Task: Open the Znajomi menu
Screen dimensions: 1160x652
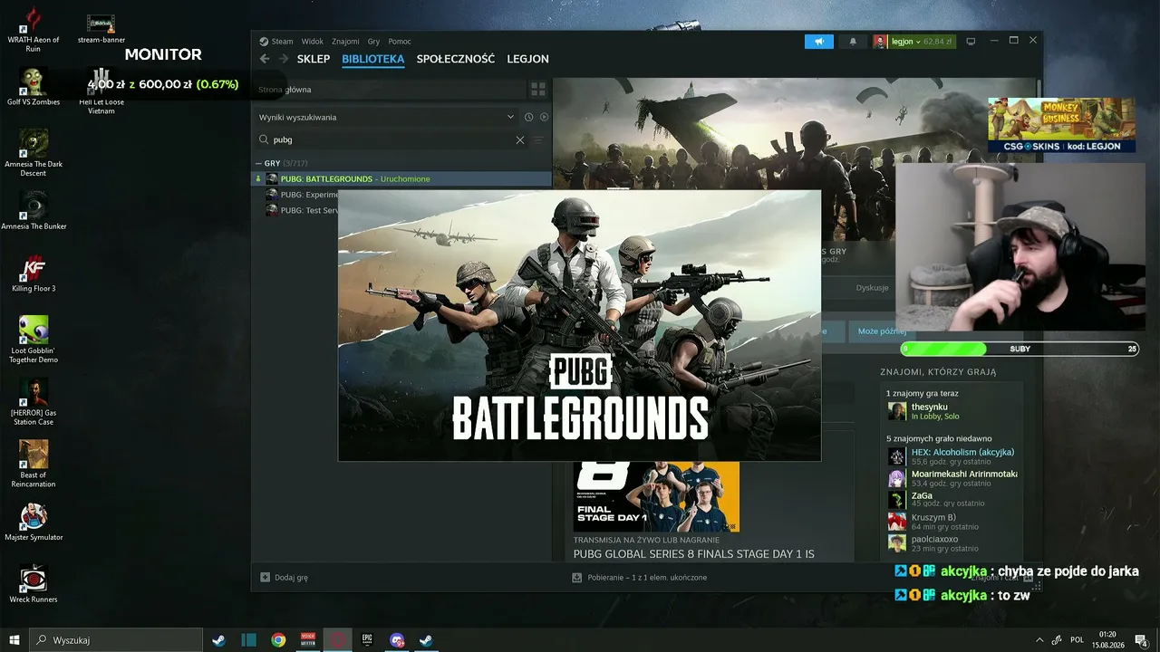Action: [x=345, y=42]
